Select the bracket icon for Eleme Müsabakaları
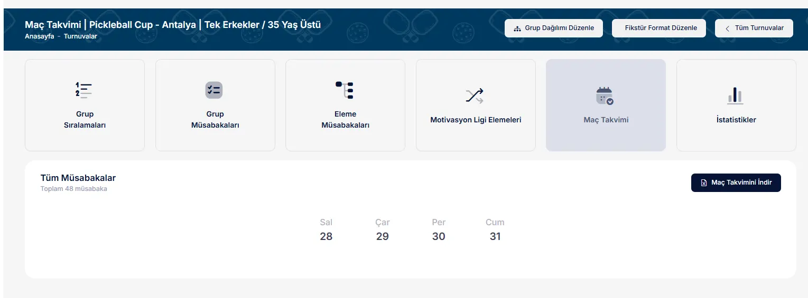808x298 pixels. click(x=345, y=90)
